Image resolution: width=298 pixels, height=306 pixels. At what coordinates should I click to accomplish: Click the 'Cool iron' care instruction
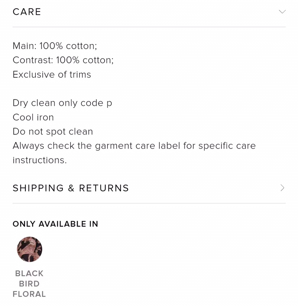coord(33,117)
